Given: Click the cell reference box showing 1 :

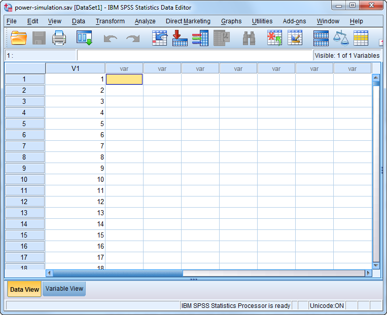Looking at the screenshot, I should pyautogui.click(x=40, y=55).
